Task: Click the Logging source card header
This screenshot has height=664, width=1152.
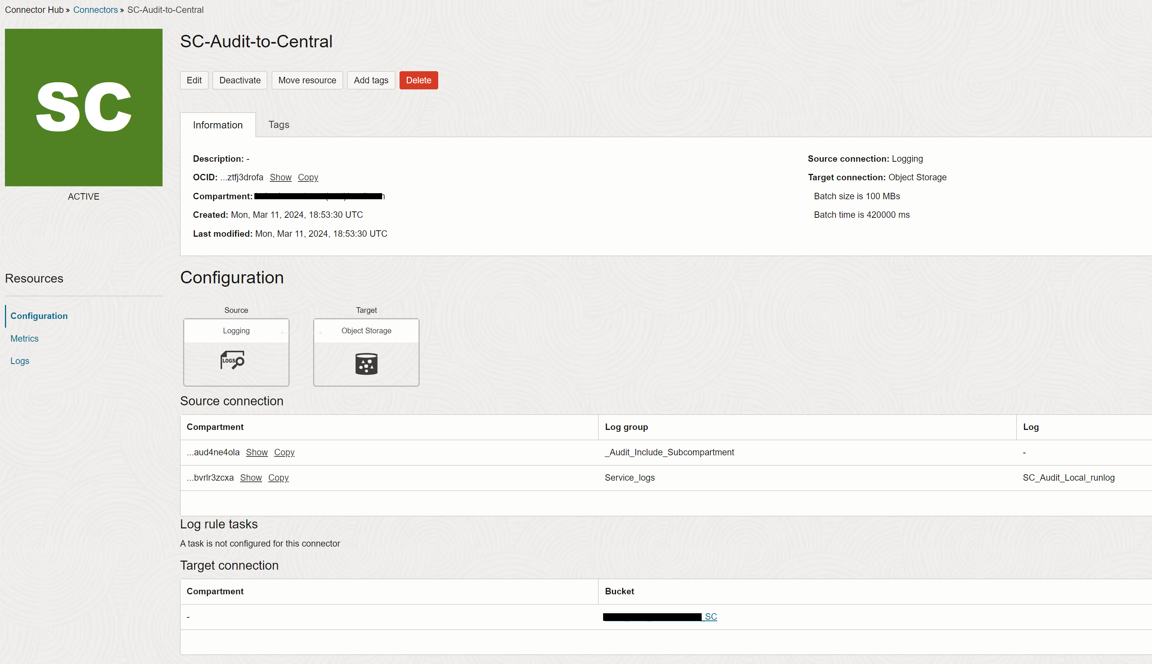Action: point(236,331)
